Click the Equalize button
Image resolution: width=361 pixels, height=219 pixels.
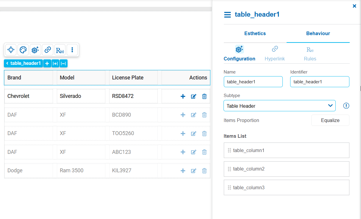click(330, 120)
